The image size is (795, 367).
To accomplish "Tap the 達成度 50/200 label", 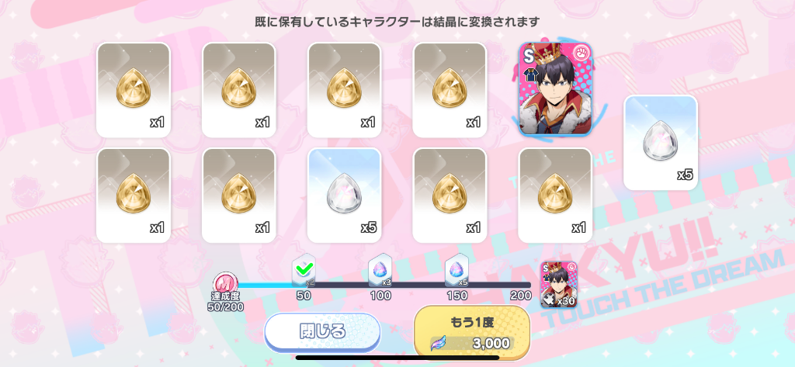I will click(226, 302).
